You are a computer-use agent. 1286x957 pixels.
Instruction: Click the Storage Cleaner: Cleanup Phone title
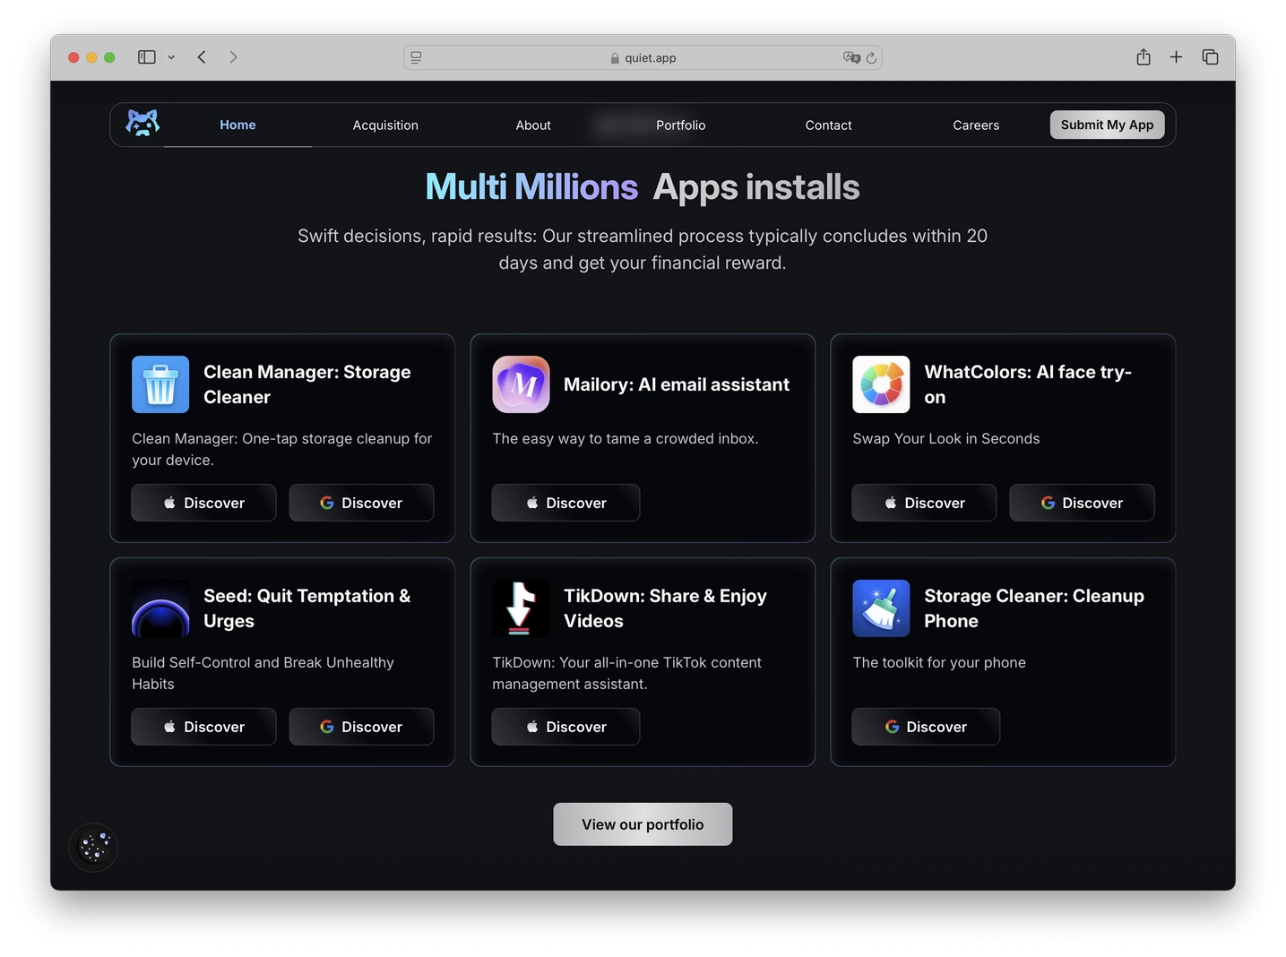[x=1034, y=608]
